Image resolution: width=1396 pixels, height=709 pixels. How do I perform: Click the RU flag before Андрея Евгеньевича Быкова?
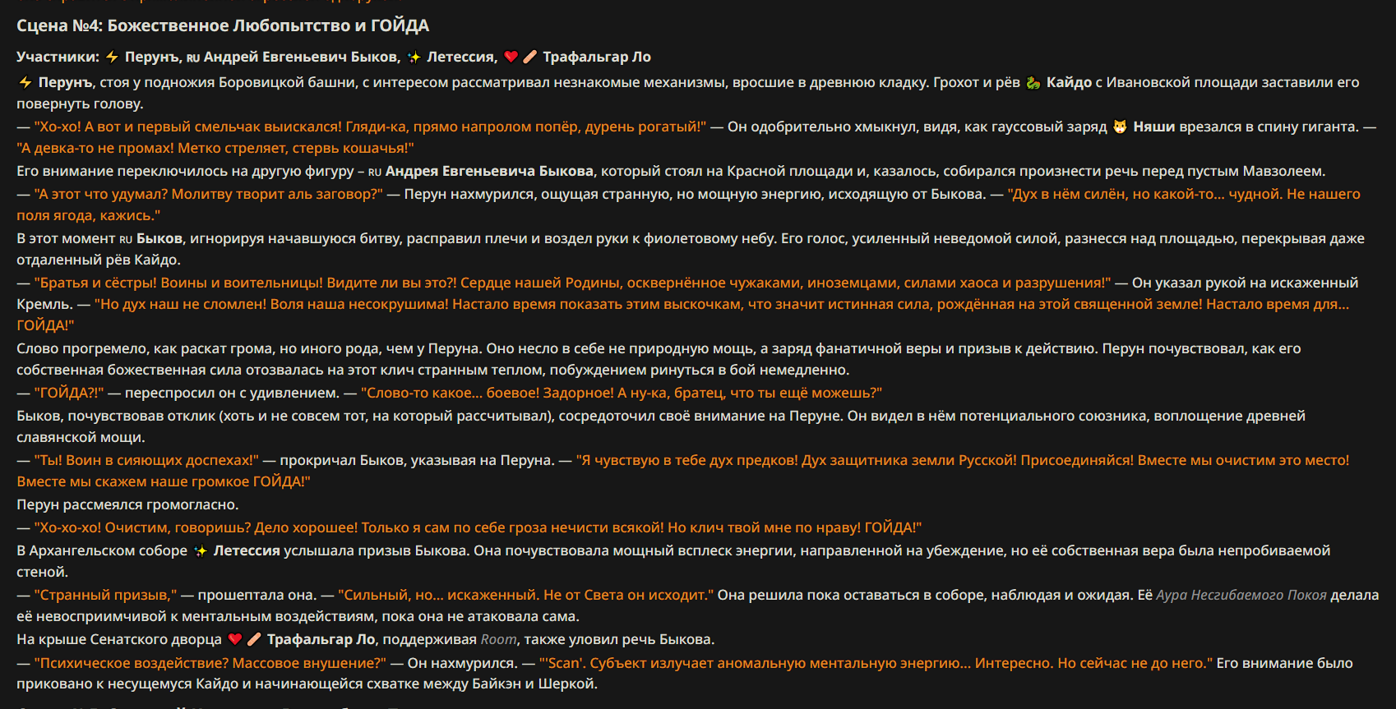pyautogui.click(x=375, y=172)
